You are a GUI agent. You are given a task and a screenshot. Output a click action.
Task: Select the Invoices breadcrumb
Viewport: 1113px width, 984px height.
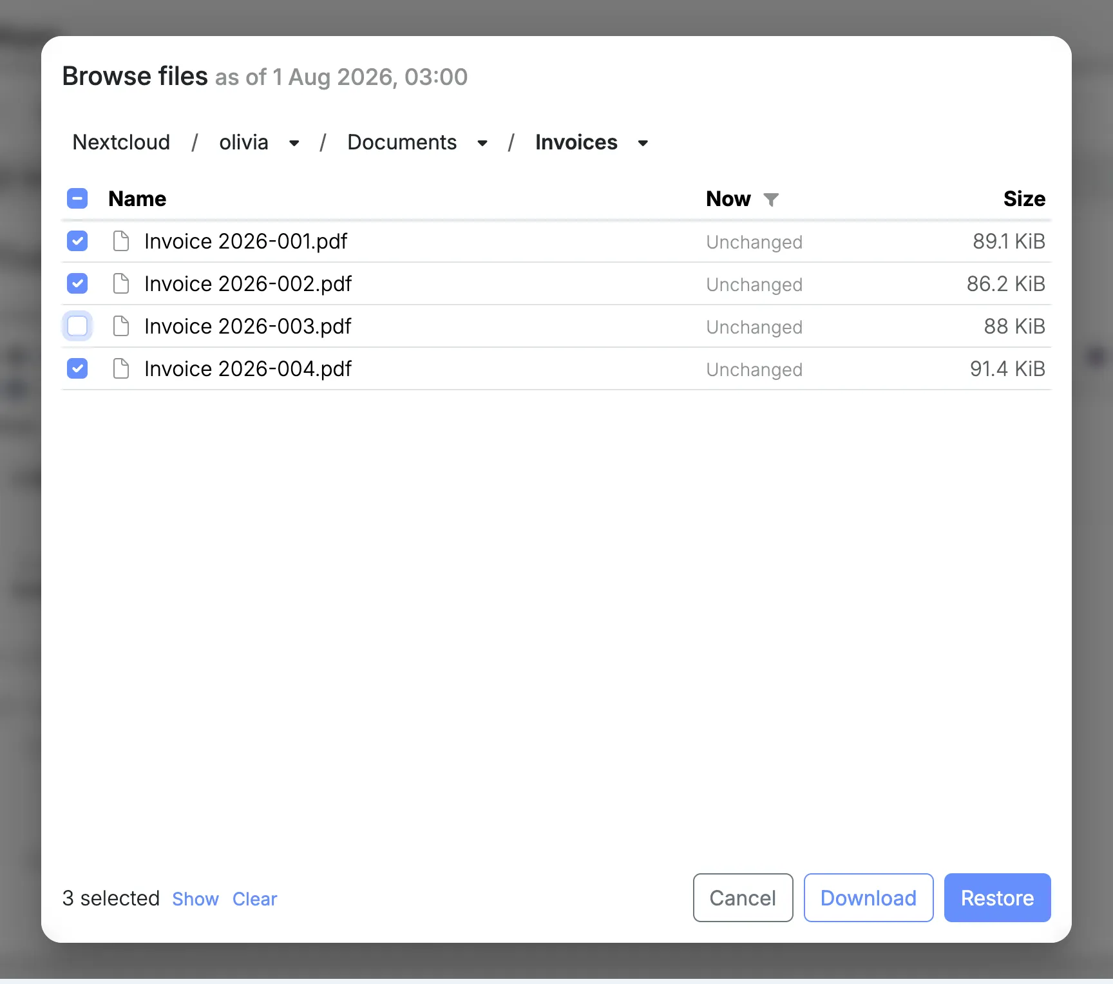(x=576, y=142)
